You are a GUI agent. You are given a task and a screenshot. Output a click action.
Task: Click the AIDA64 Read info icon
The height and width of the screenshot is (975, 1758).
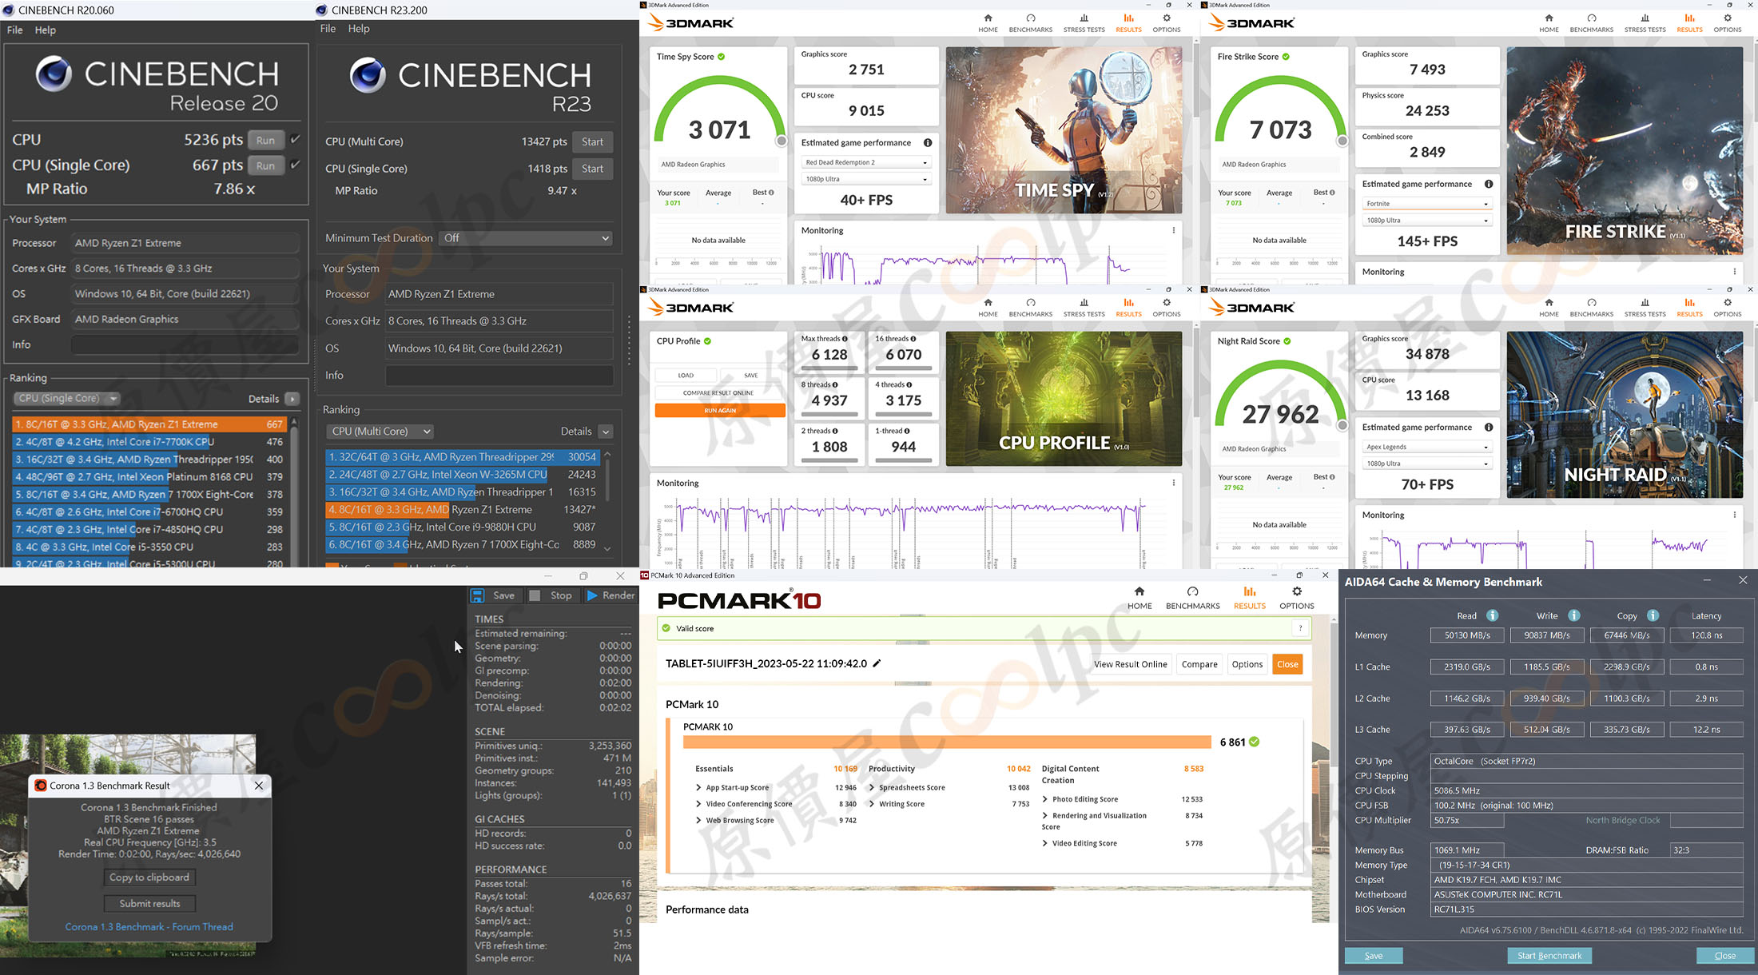click(1492, 615)
